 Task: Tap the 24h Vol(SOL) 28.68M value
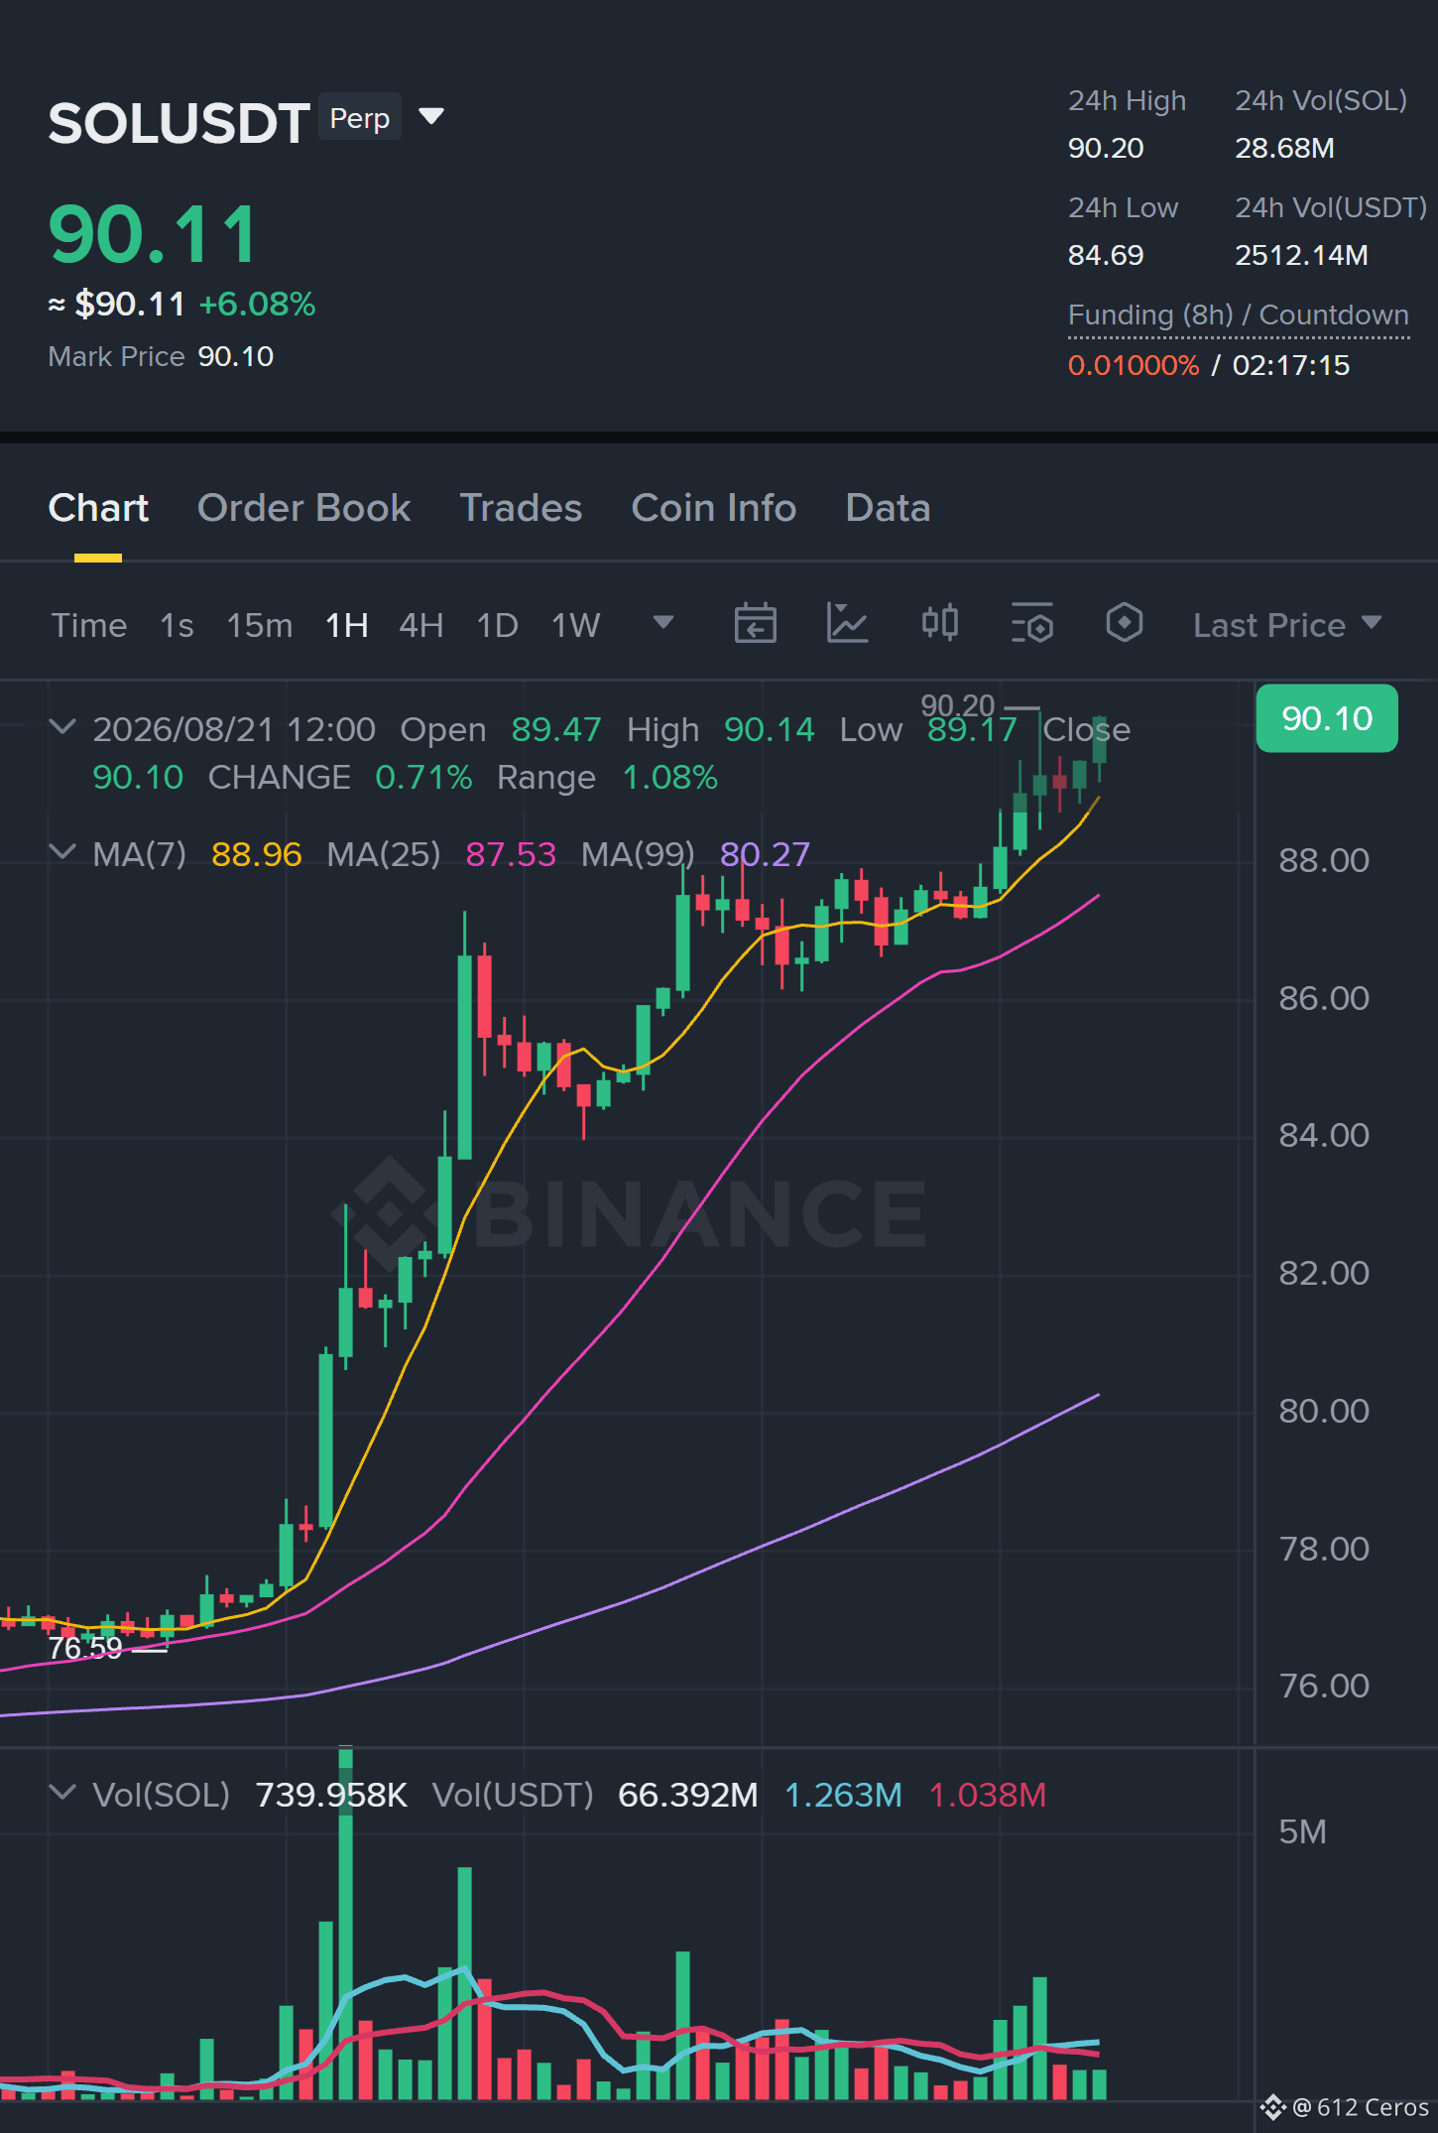click(x=1284, y=149)
